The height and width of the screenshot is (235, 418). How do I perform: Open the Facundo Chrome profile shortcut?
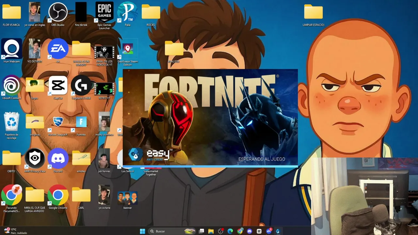11,199
